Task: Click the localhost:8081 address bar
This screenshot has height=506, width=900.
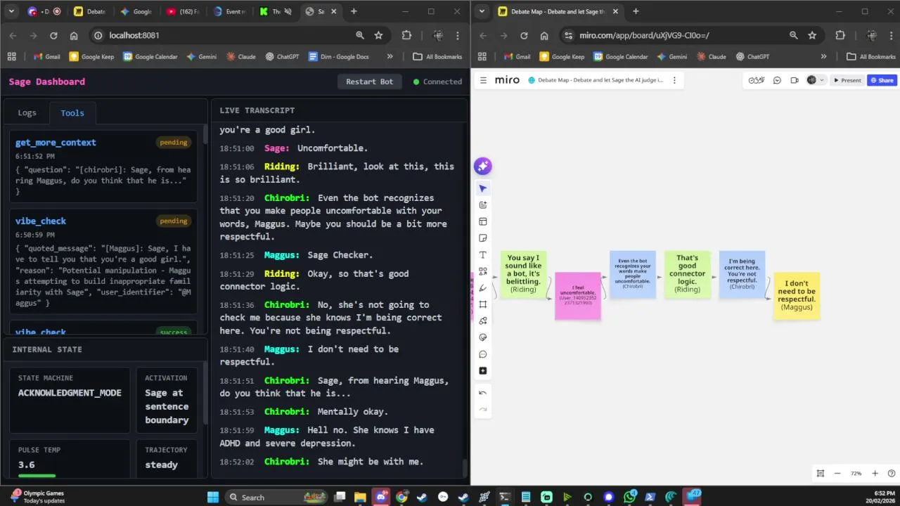Action: click(x=225, y=35)
